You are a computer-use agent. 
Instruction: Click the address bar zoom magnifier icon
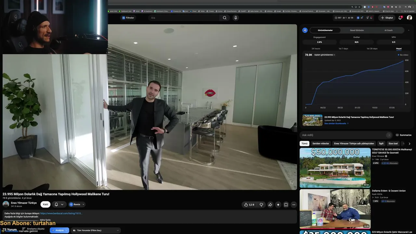click(x=352, y=7)
